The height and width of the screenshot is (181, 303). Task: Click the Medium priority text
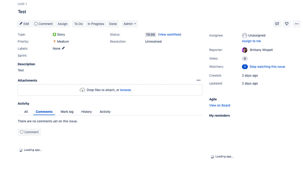63,41
